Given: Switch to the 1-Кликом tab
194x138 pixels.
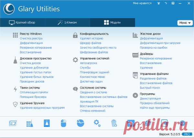Looking at the screenshot, I should coord(67,23).
